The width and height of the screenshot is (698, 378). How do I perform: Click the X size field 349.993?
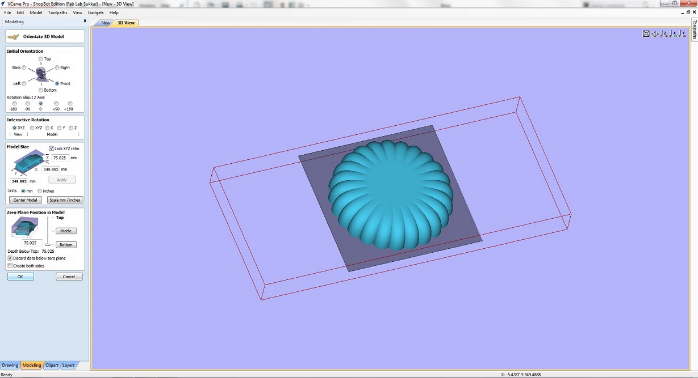point(51,169)
